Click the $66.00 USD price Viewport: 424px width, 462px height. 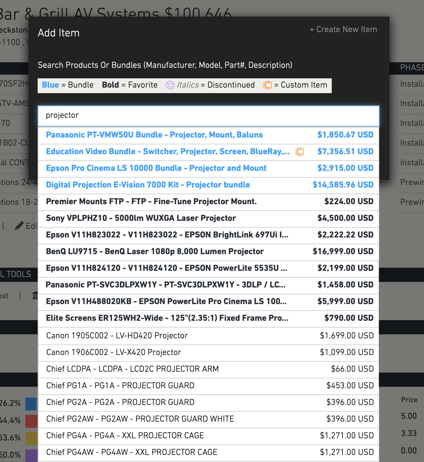coord(352,369)
